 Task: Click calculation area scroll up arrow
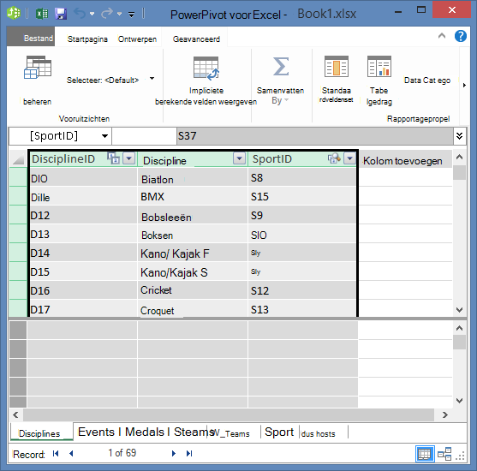[x=459, y=328]
